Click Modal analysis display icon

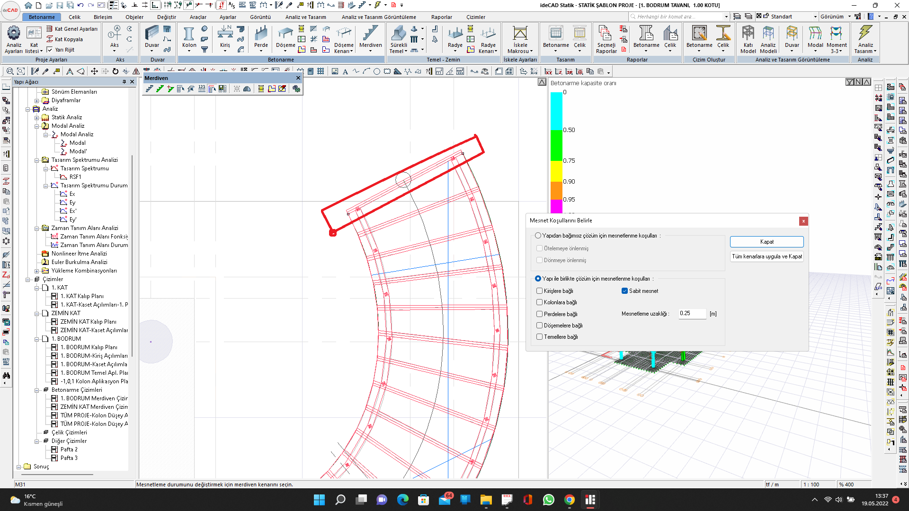(815, 38)
